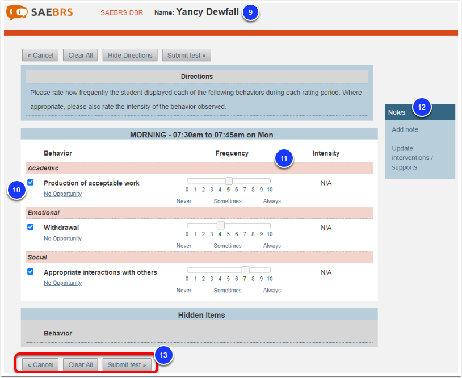Screen dimensions: 462x378
Task: Click the bottom Clear All button
Action: [81, 365]
